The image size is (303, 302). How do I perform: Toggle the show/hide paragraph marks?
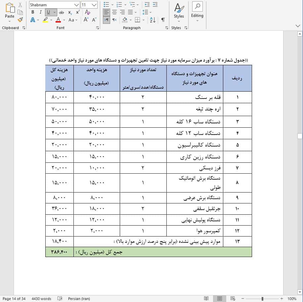point(163,20)
